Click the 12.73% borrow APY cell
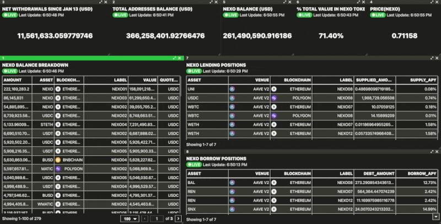The image size is (441, 224). coord(417,183)
